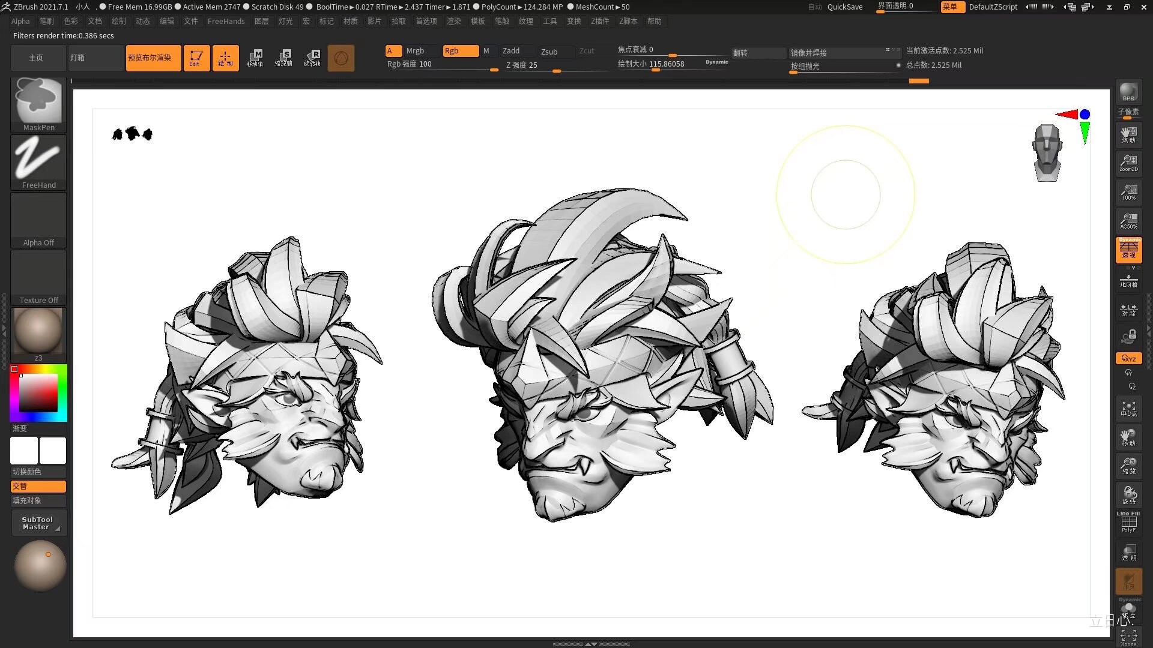This screenshot has width=1153, height=648.
Task: Toggle Mrgb painting mode
Action: (x=416, y=50)
